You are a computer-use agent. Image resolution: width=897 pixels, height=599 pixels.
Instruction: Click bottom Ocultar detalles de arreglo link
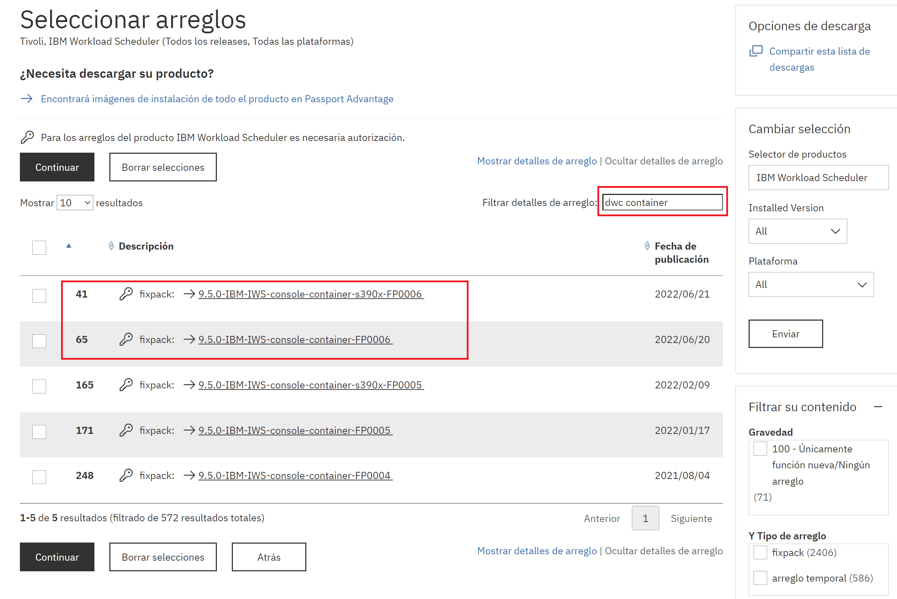tap(664, 551)
